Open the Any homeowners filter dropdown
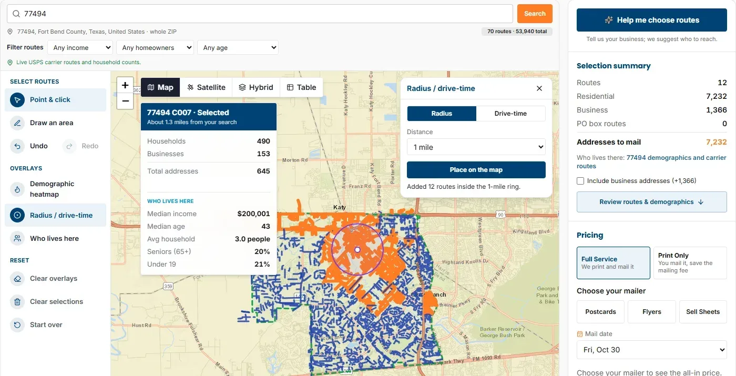 click(x=155, y=47)
